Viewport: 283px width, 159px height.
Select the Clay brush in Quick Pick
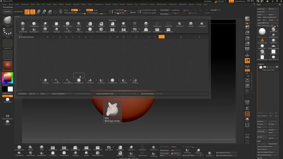point(23,24)
